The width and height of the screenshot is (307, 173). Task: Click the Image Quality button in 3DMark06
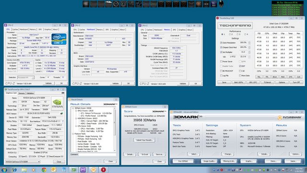pyautogui.click(x=209, y=161)
